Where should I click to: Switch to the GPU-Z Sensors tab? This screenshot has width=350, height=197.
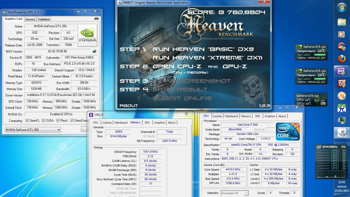coord(30,19)
